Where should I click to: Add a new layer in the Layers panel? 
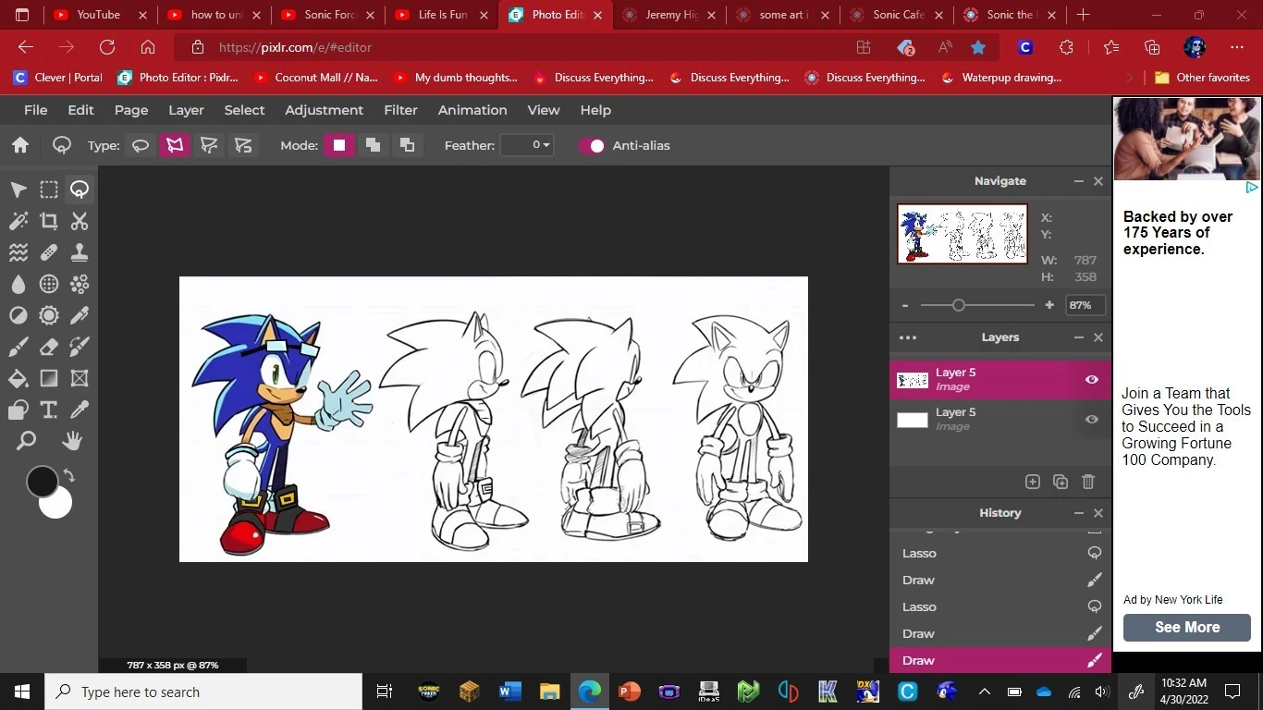pyautogui.click(x=1032, y=481)
